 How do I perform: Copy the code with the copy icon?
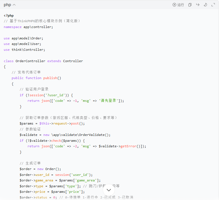coord(190,5)
